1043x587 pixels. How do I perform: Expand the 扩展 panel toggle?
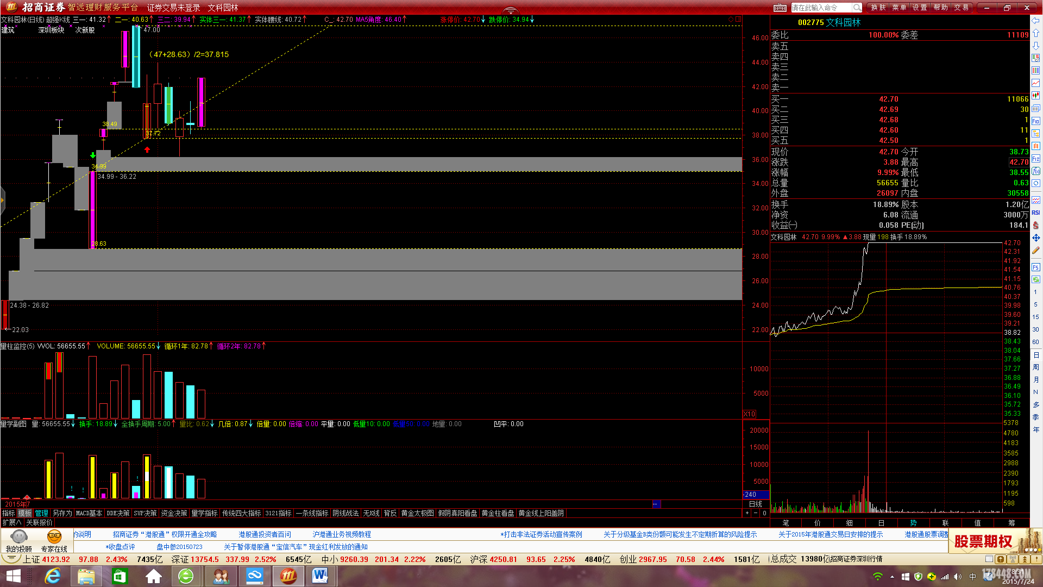click(12, 522)
